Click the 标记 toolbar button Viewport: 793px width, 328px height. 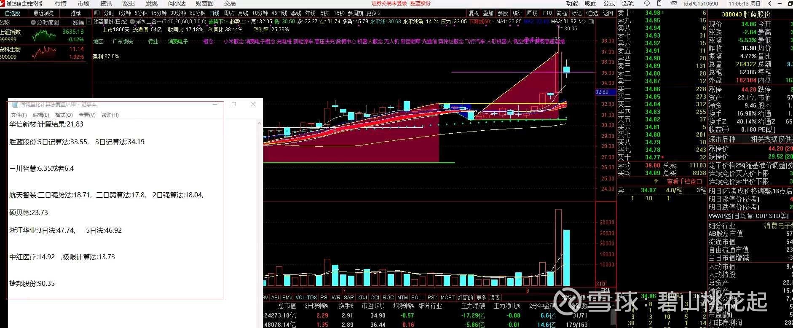click(x=576, y=13)
